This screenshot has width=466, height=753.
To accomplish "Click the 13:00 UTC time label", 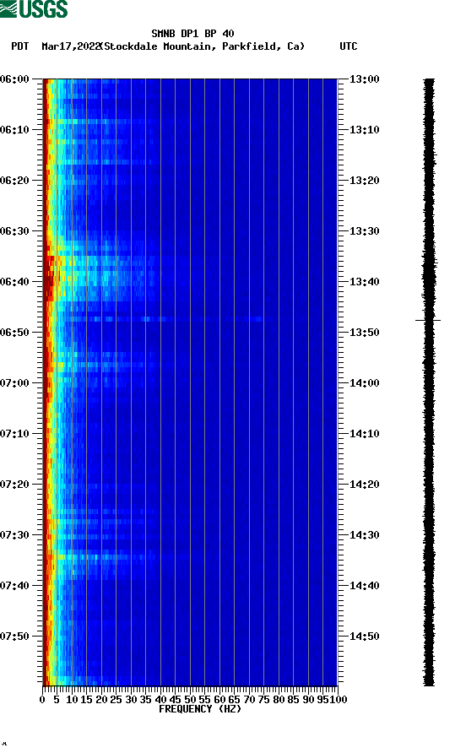I will pyautogui.click(x=364, y=79).
